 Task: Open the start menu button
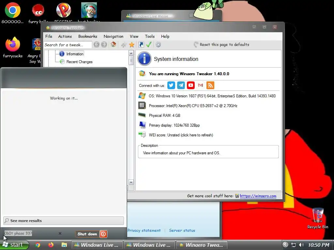click(x=14, y=245)
